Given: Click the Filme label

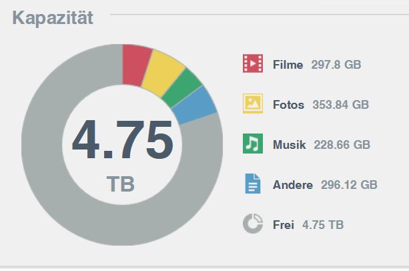Looking at the screenshot, I should (x=288, y=65).
